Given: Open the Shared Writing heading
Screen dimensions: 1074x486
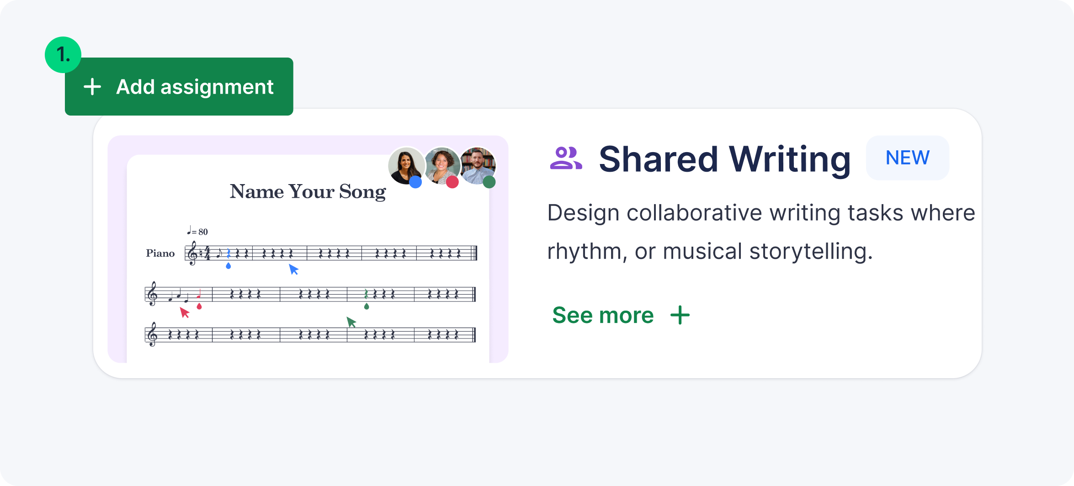Looking at the screenshot, I should click(x=725, y=159).
